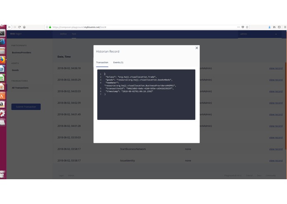Open page actions three-dot menu

click(x=239, y=27)
